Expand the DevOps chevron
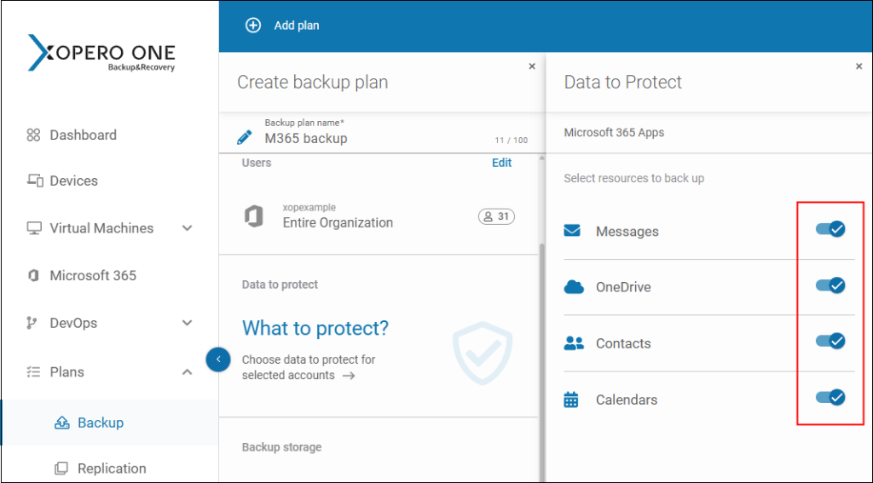873x483 pixels. click(x=188, y=323)
